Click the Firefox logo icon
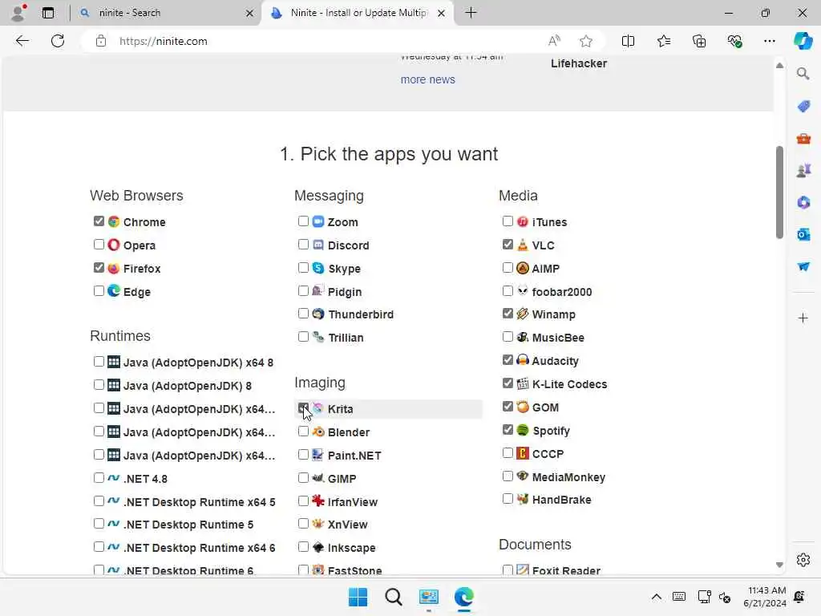This screenshot has width=821, height=616. point(114,268)
